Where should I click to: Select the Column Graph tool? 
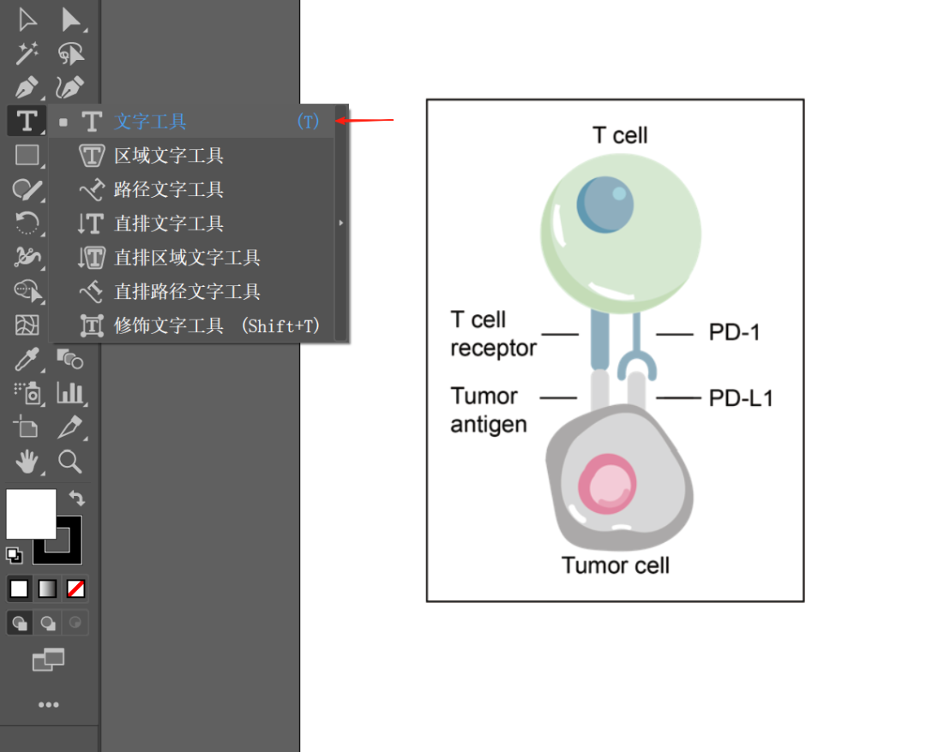coord(70,393)
